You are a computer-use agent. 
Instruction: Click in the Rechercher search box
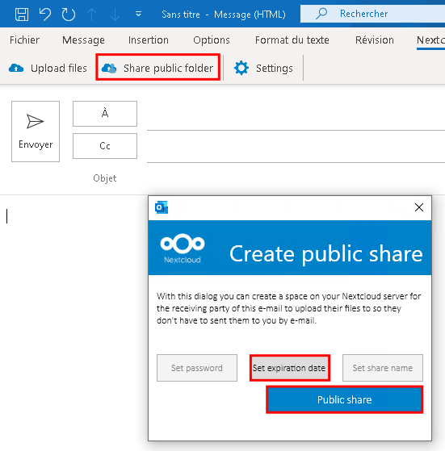tap(372, 14)
